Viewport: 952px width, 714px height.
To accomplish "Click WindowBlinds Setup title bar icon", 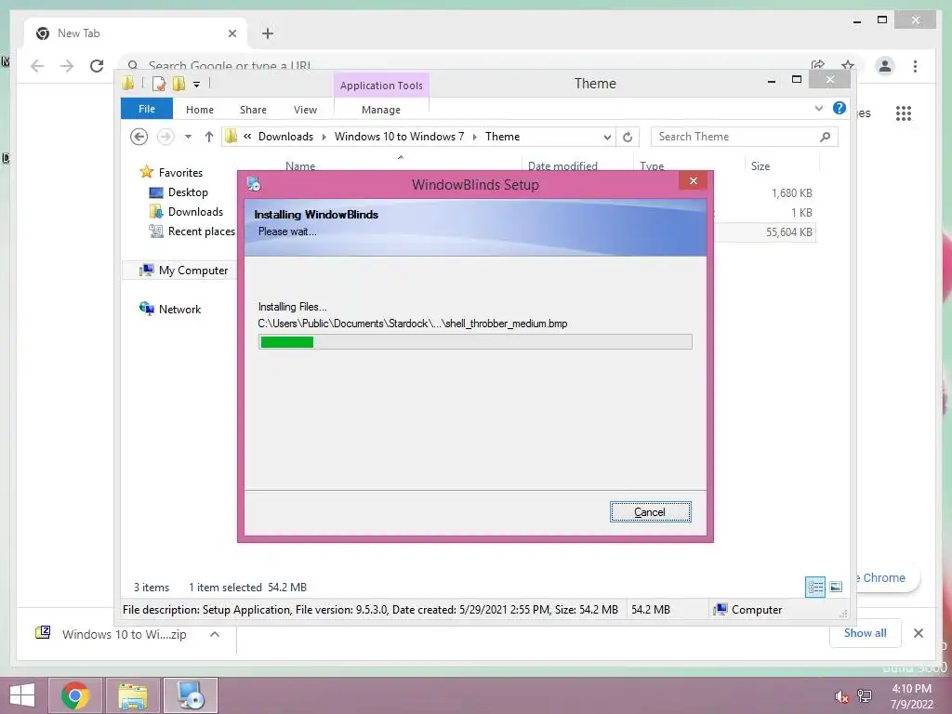I will [x=254, y=184].
